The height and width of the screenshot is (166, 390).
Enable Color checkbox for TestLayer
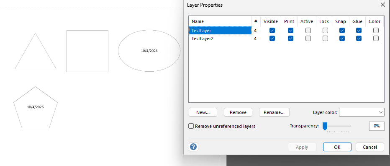coord(376,31)
